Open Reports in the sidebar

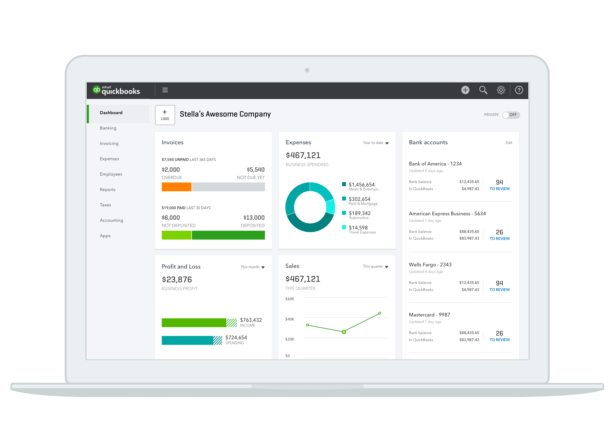(x=108, y=189)
